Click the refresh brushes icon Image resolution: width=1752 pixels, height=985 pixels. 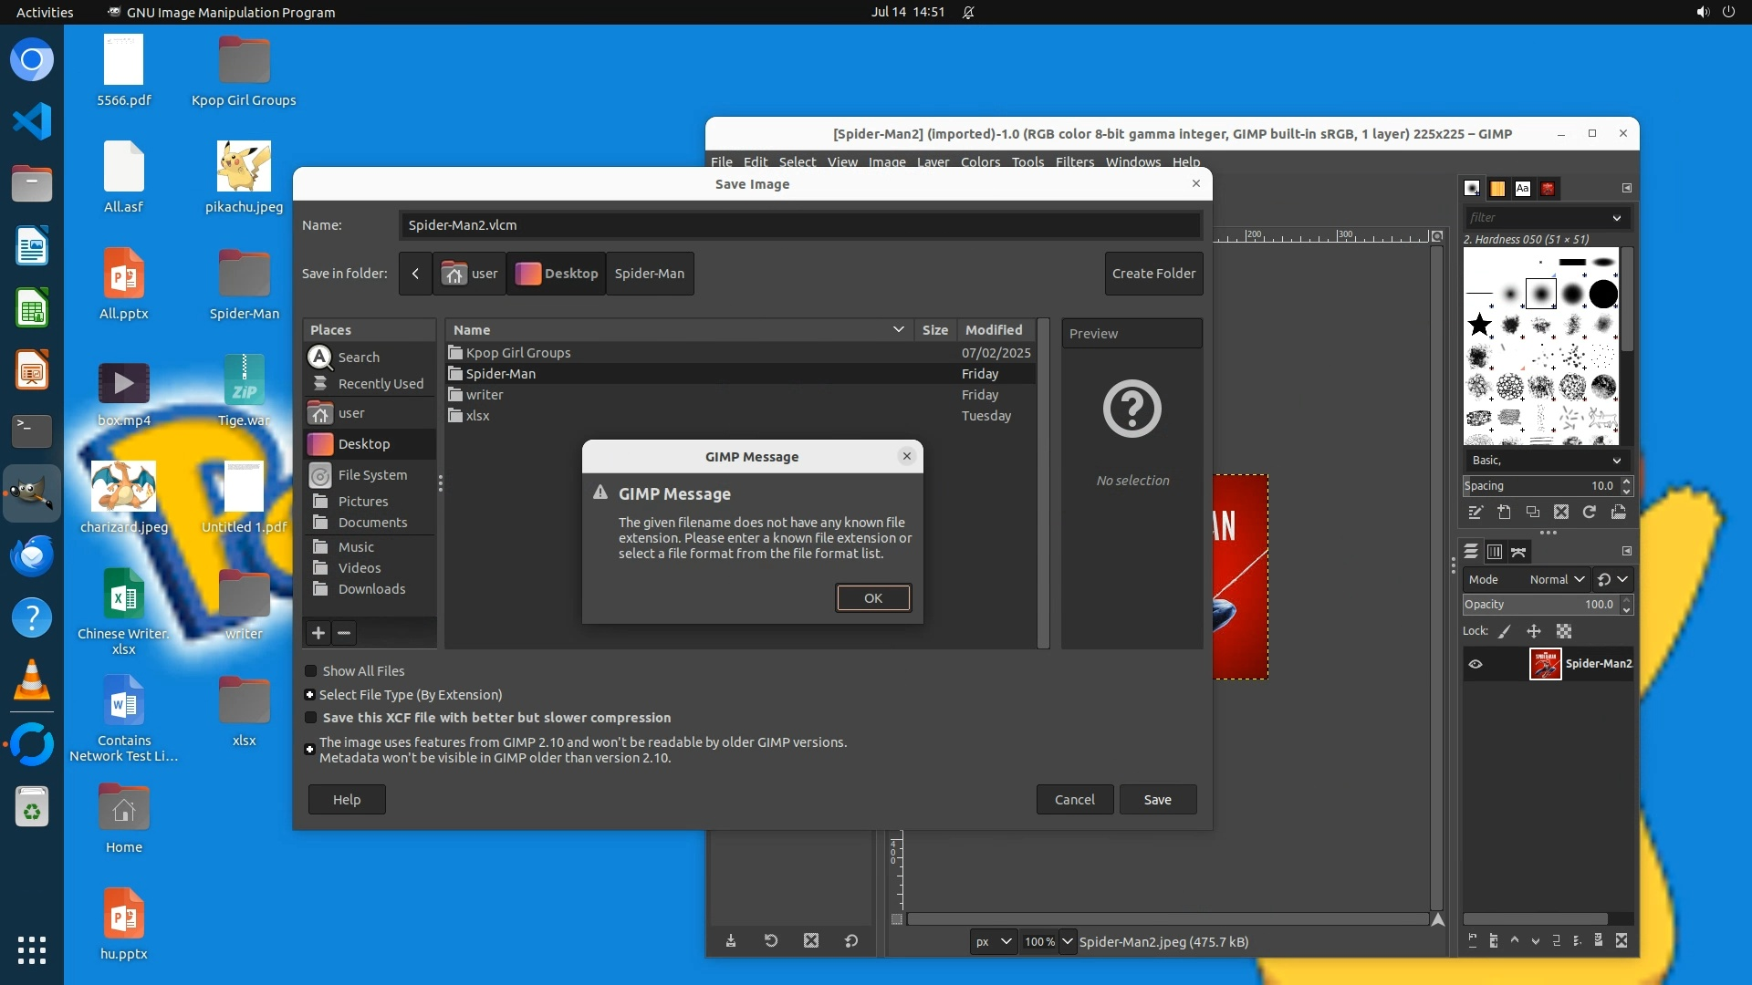click(1590, 513)
